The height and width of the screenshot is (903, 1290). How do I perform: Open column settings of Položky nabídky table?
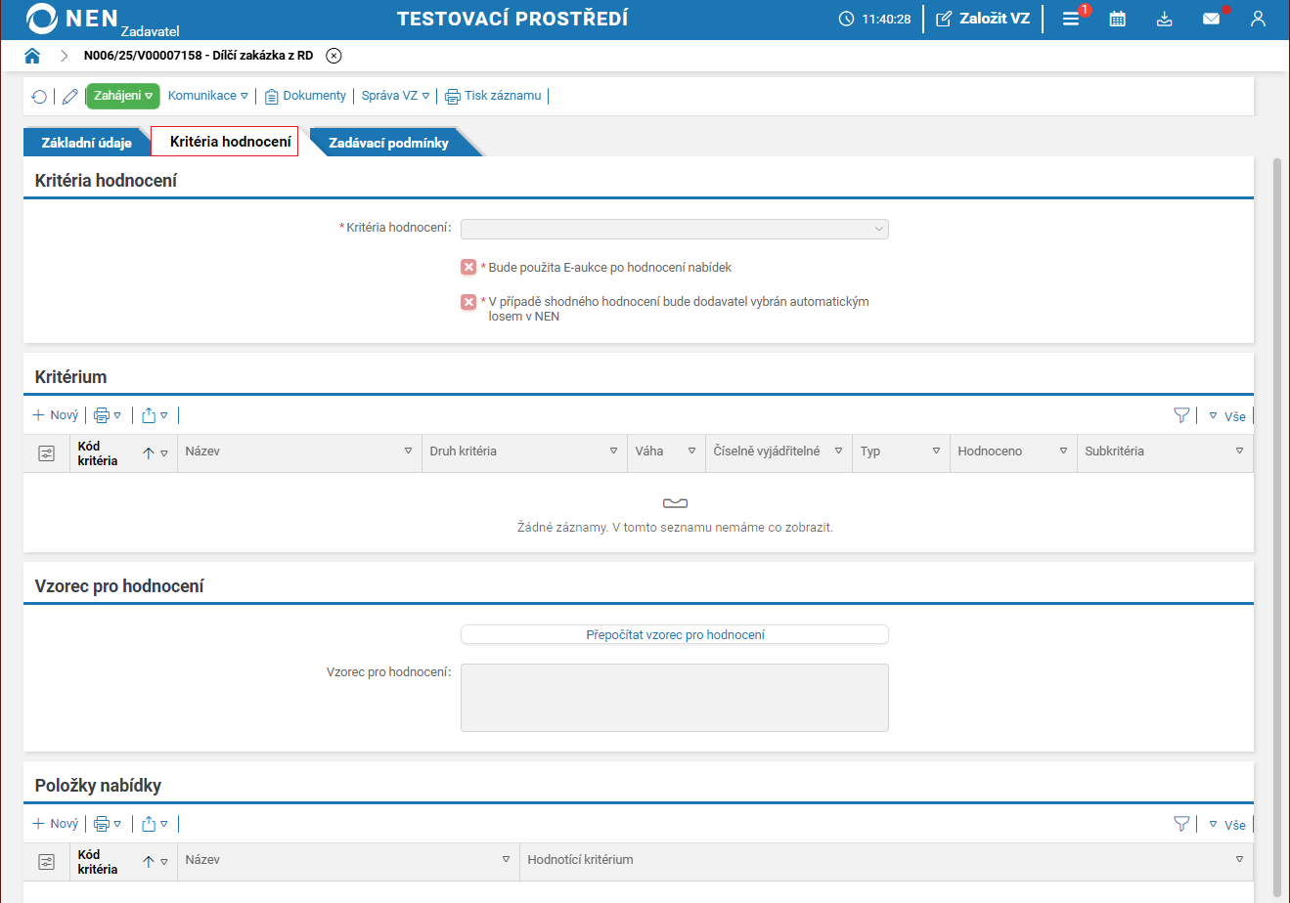(46, 862)
